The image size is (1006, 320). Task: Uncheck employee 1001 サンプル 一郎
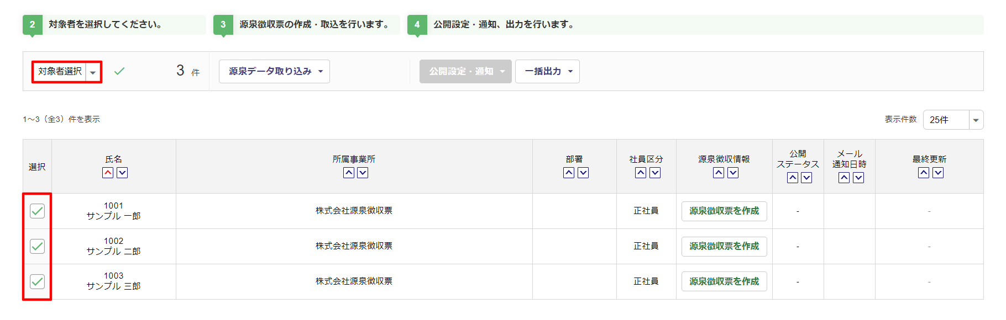(x=37, y=211)
